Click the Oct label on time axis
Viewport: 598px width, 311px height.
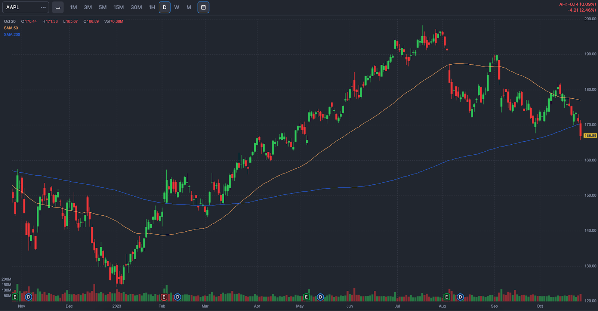pyautogui.click(x=540, y=306)
